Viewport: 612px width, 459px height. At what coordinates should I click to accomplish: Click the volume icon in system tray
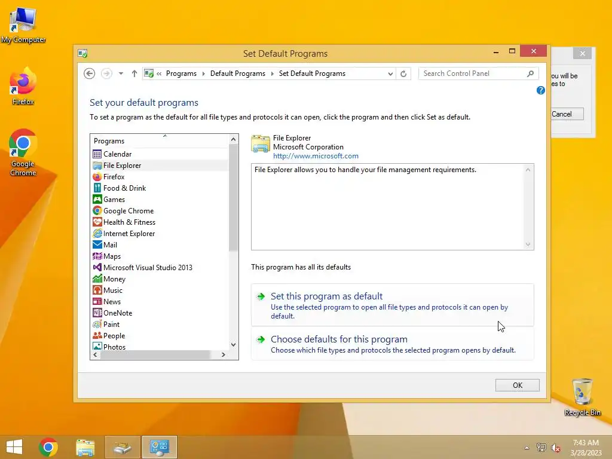(x=555, y=447)
